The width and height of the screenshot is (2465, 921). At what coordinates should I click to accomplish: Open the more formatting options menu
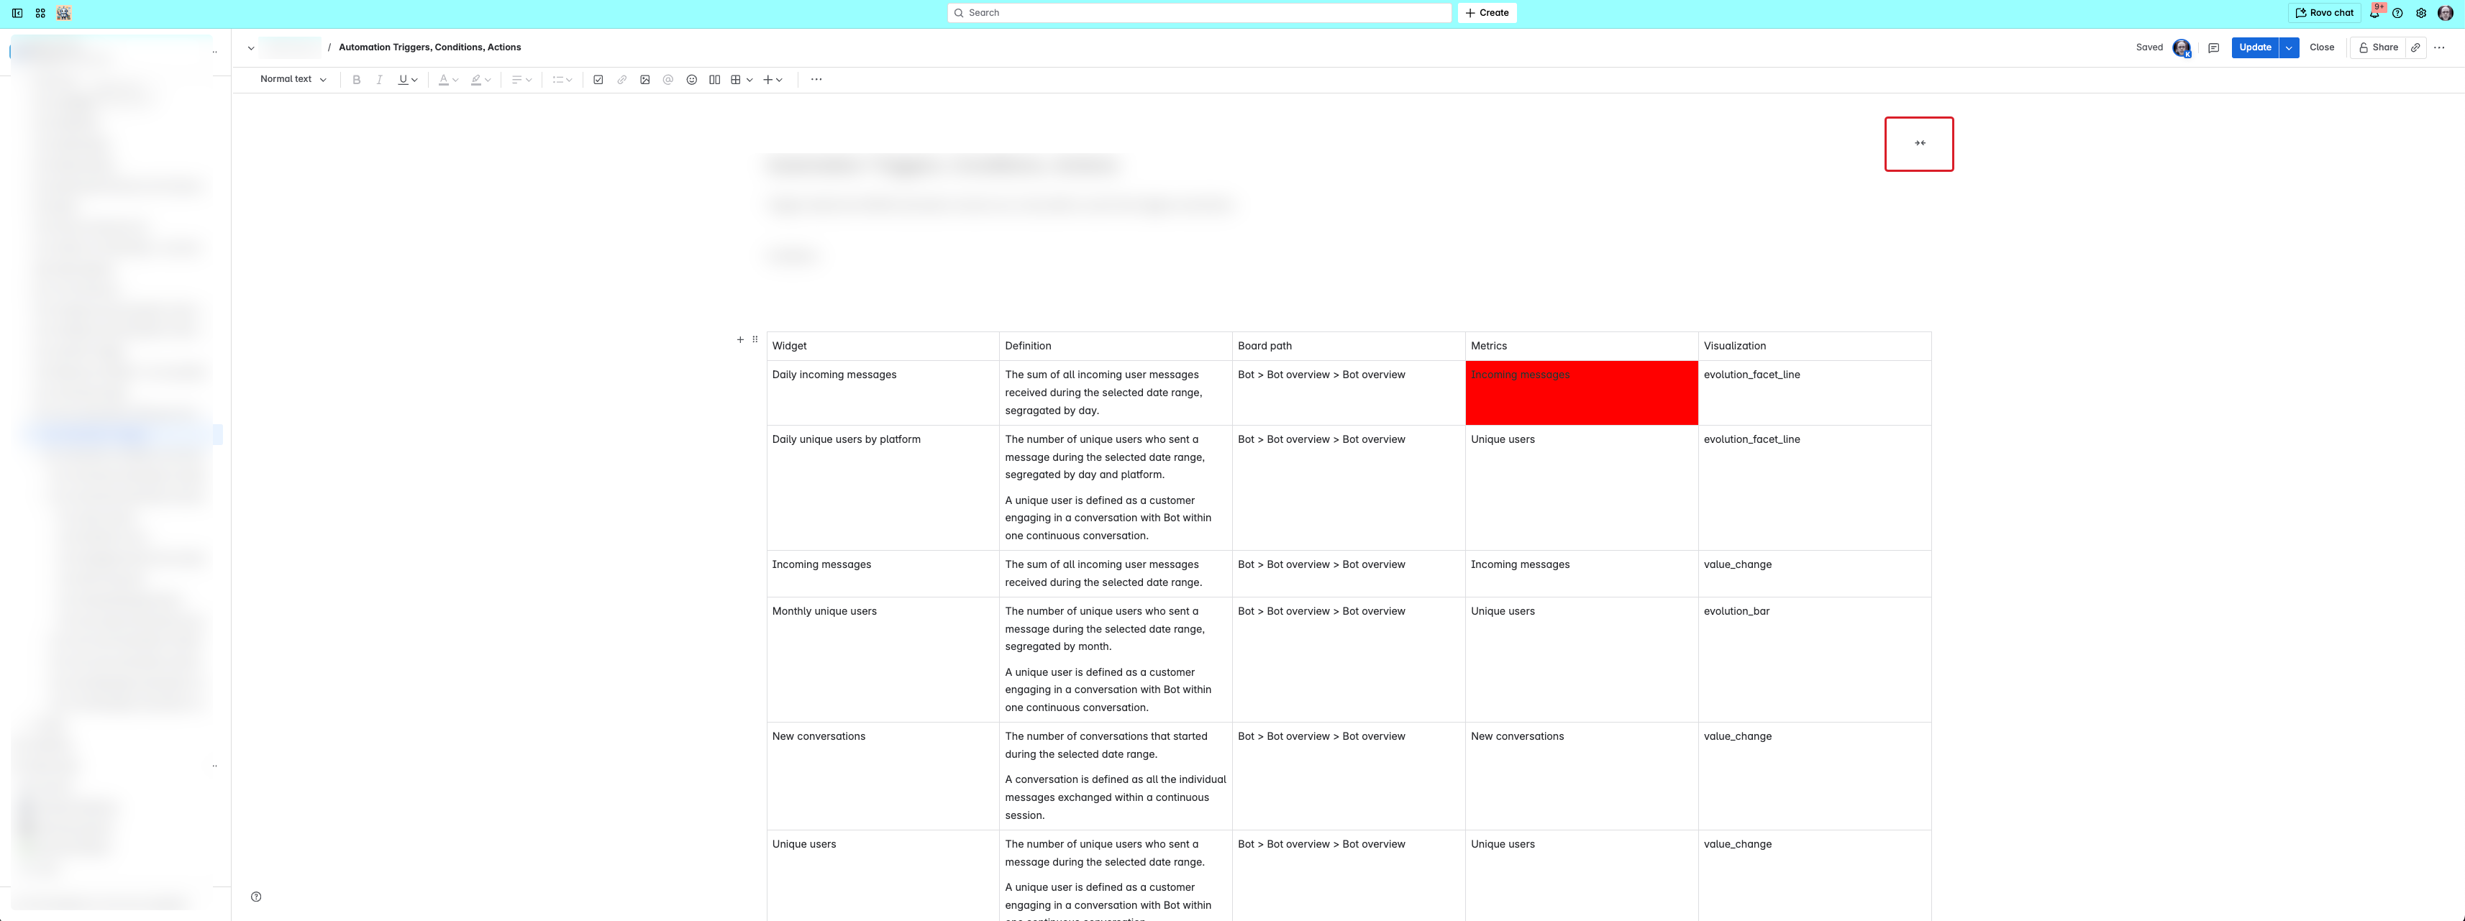(816, 79)
